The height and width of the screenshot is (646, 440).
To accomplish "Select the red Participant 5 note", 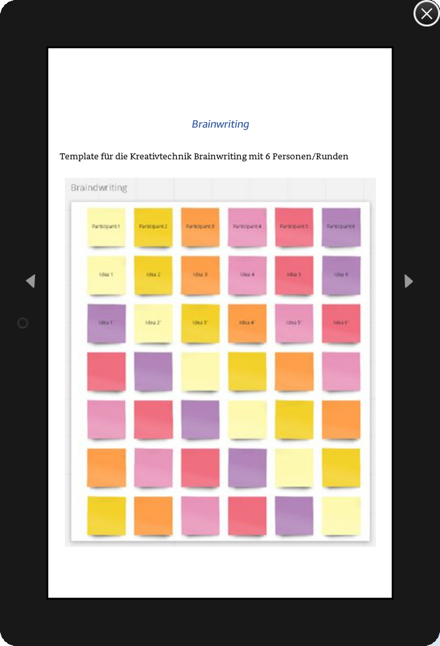I will click(294, 227).
